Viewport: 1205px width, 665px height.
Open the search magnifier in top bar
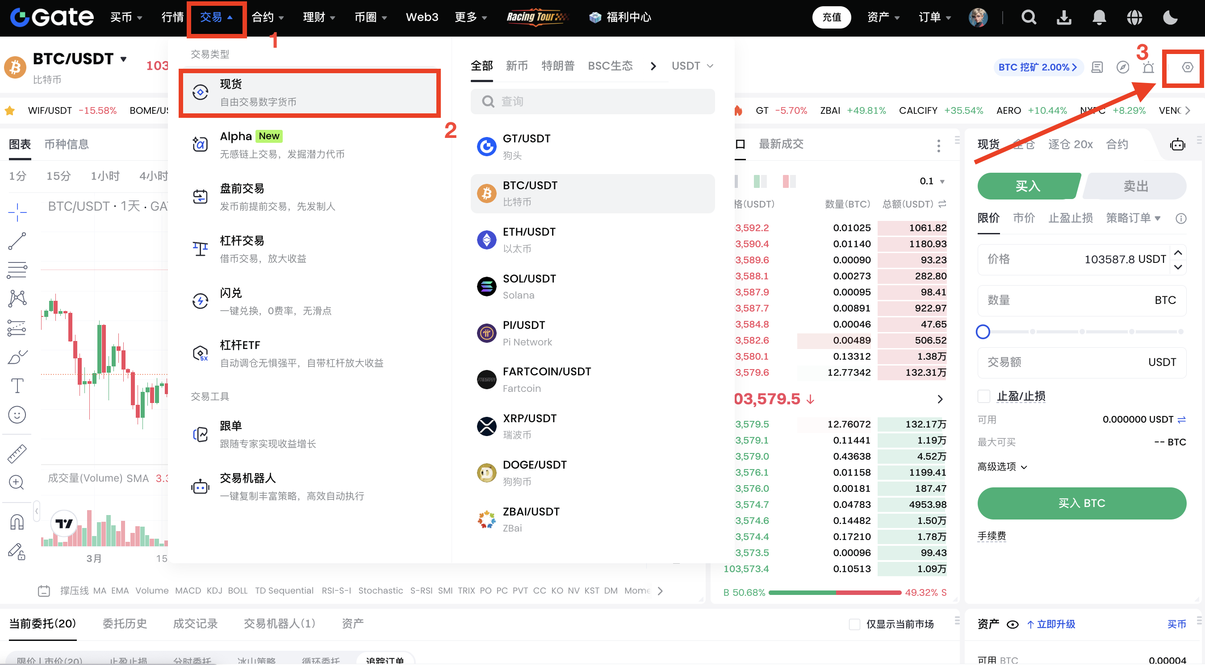[1028, 17]
